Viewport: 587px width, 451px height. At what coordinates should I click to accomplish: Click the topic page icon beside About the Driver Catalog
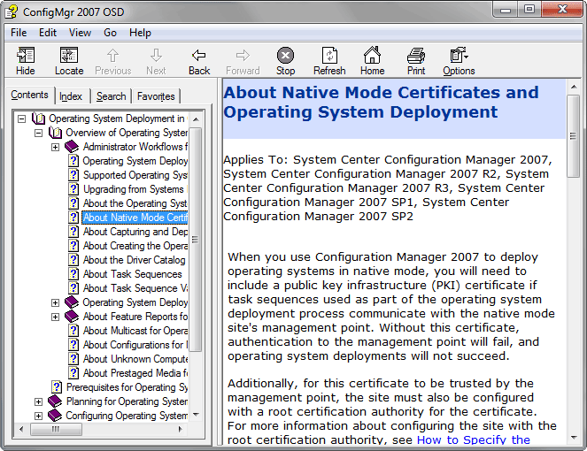[x=73, y=260]
